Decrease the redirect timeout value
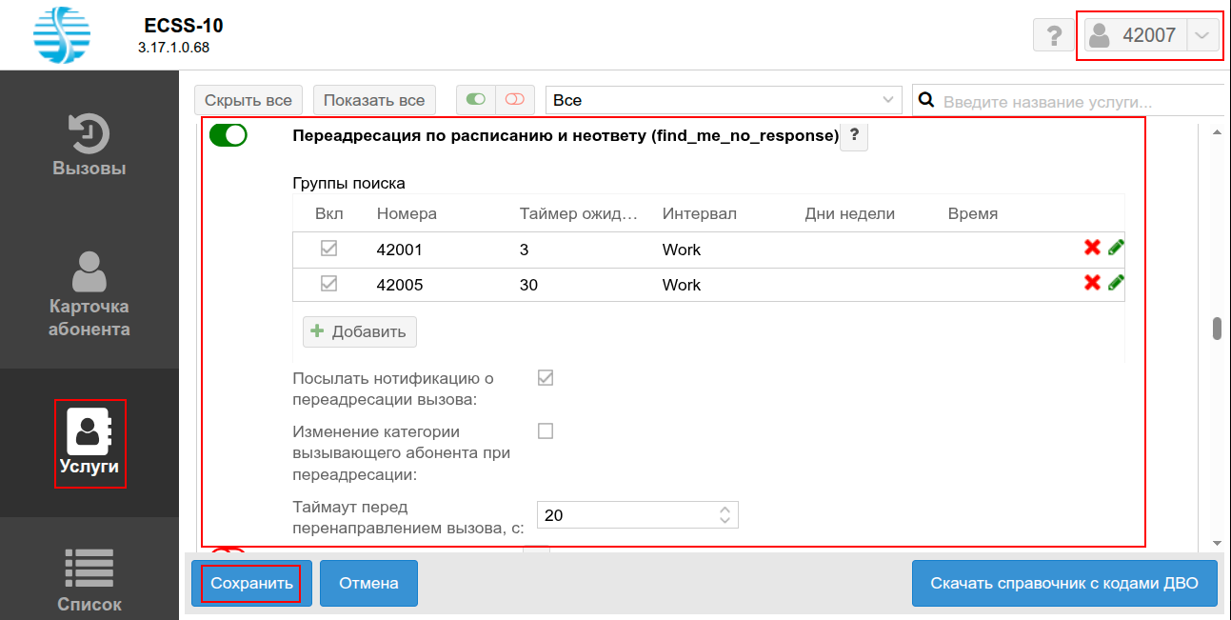This screenshot has width=1231, height=620. coord(725,521)
